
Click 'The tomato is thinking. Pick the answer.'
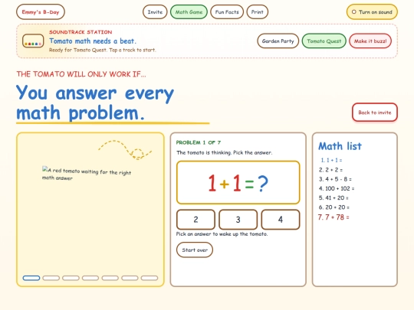[224, 152]
